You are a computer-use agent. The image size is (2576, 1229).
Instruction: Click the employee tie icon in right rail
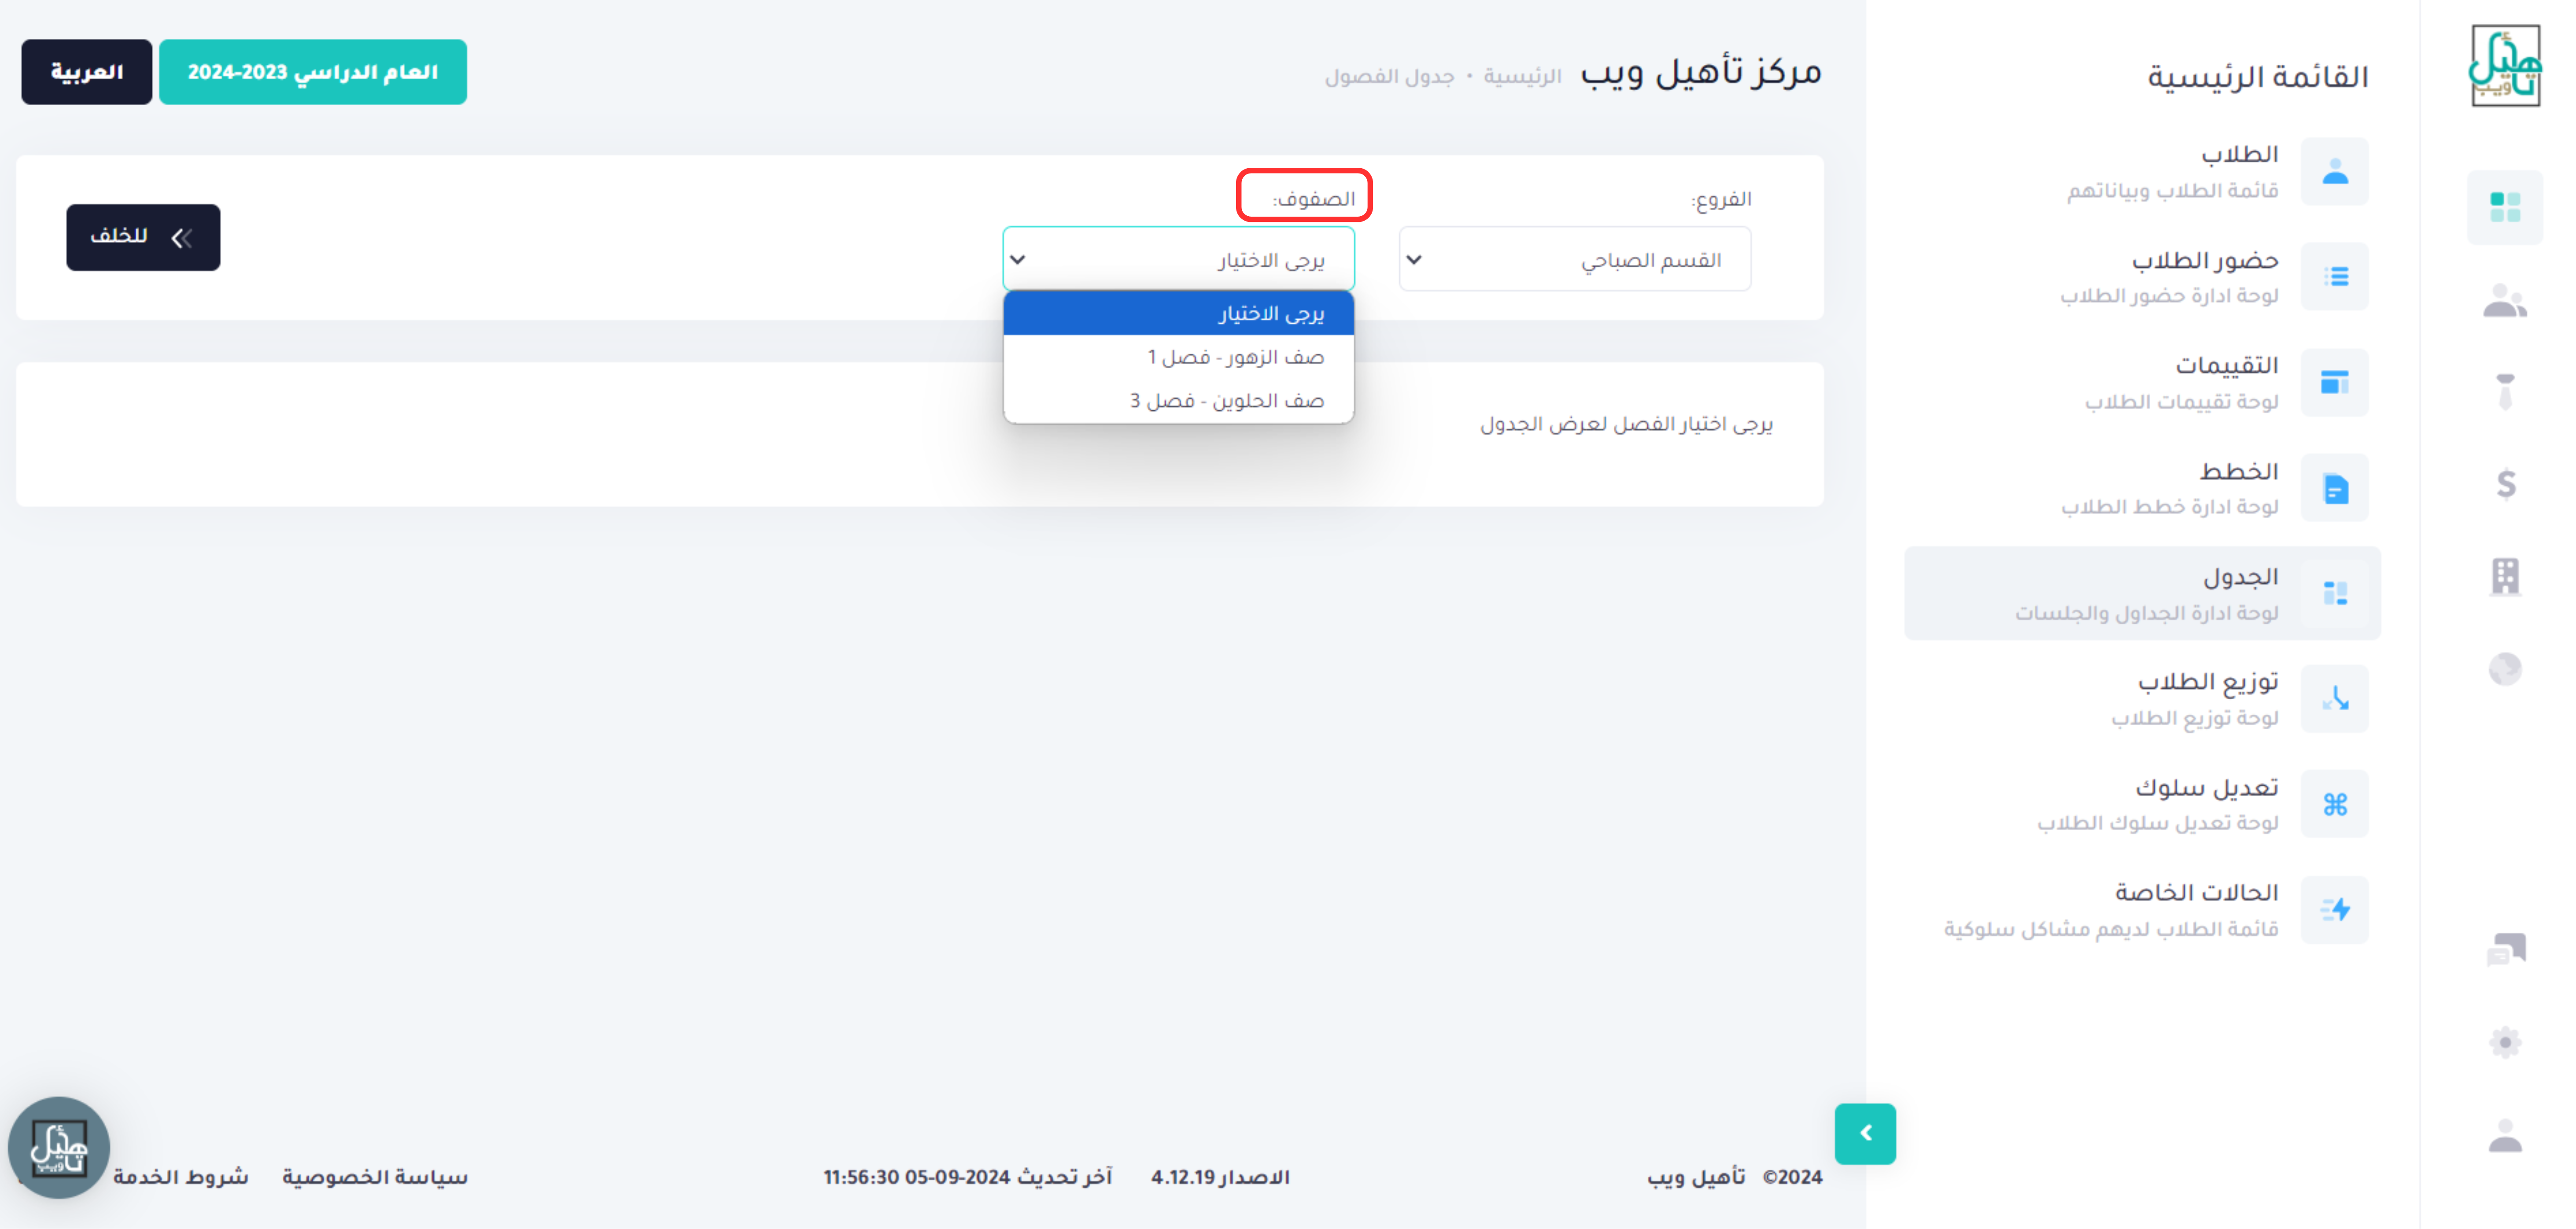pyautogui.click(x=2505, y=391)
